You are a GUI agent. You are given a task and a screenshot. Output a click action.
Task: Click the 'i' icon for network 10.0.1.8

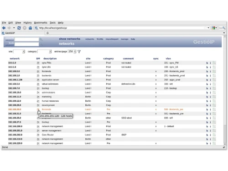210,67
